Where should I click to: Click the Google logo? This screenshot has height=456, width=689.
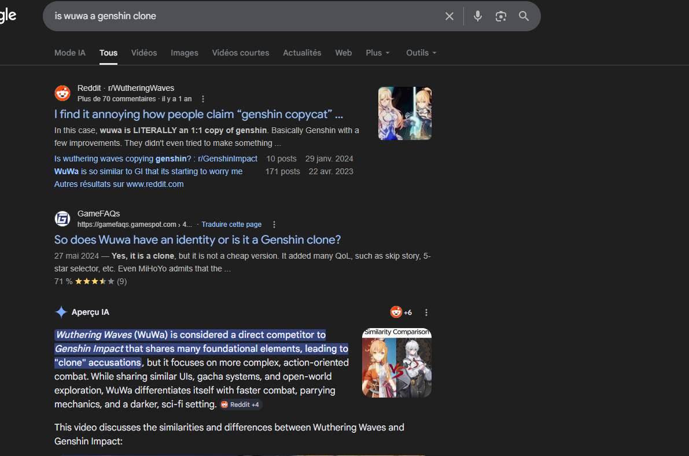8,16
